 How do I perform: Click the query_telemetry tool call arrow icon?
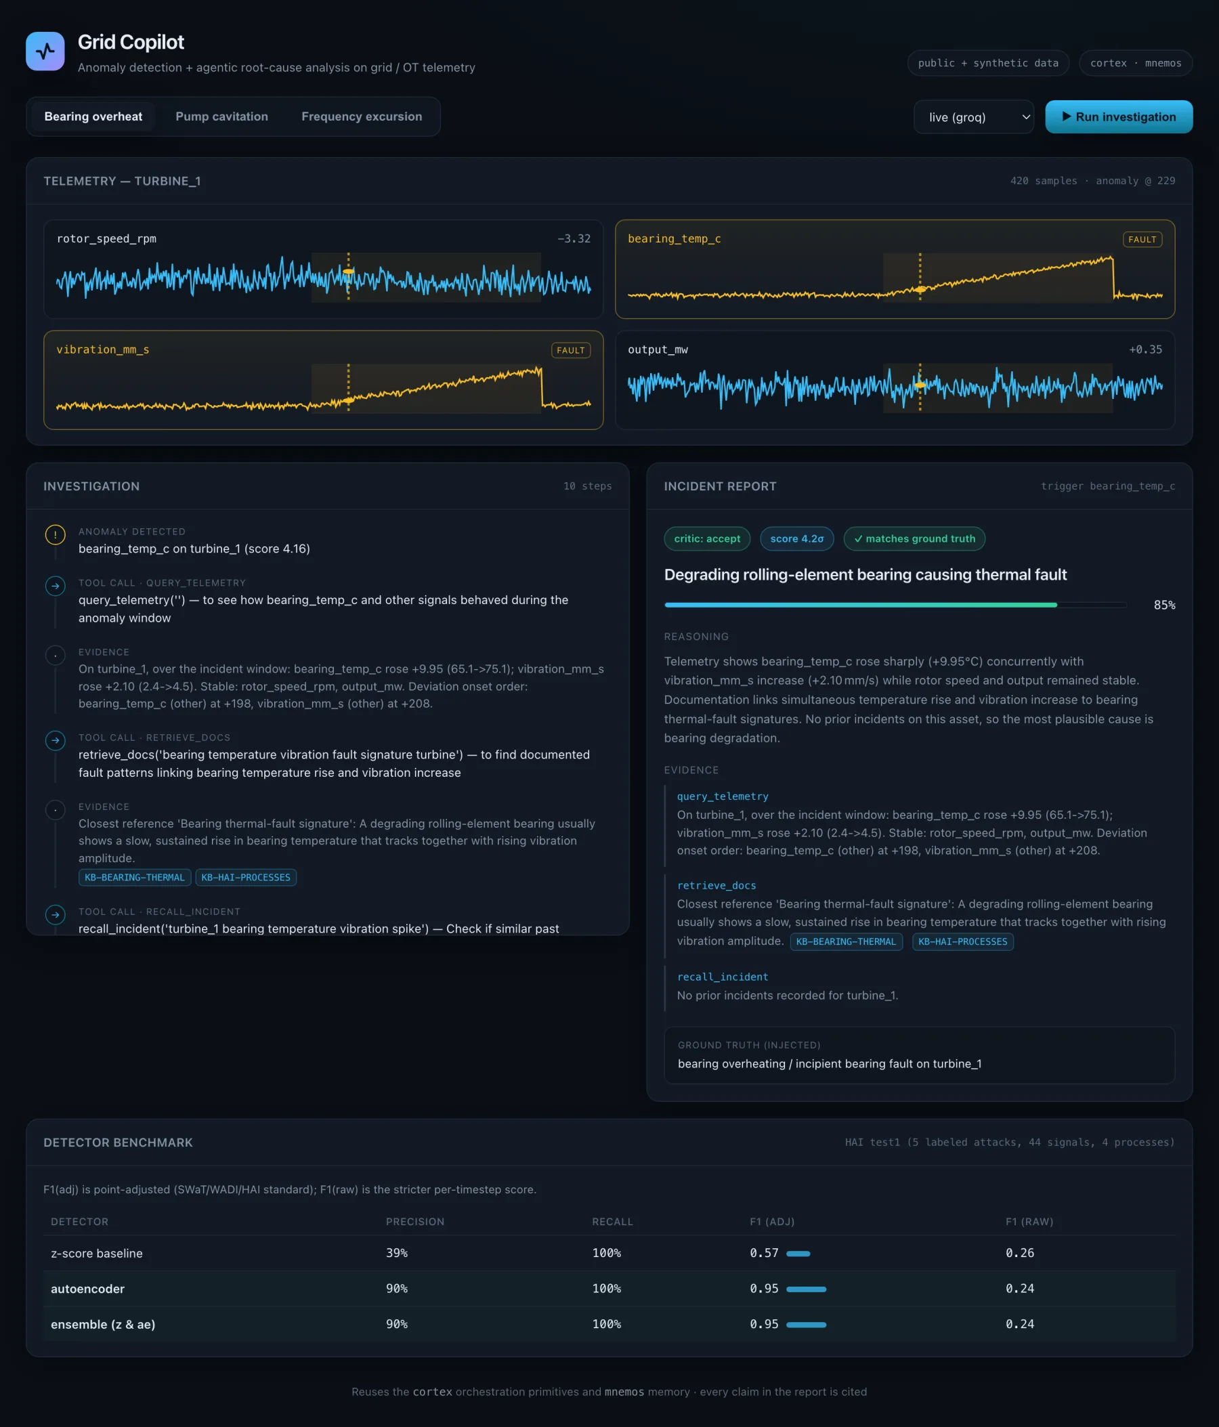tap(55, 585)
